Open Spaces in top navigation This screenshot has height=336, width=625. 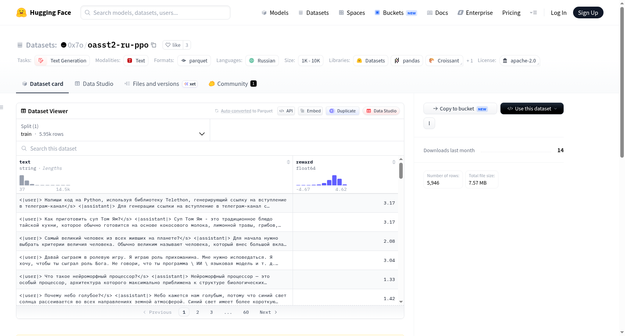pos(352,13)
